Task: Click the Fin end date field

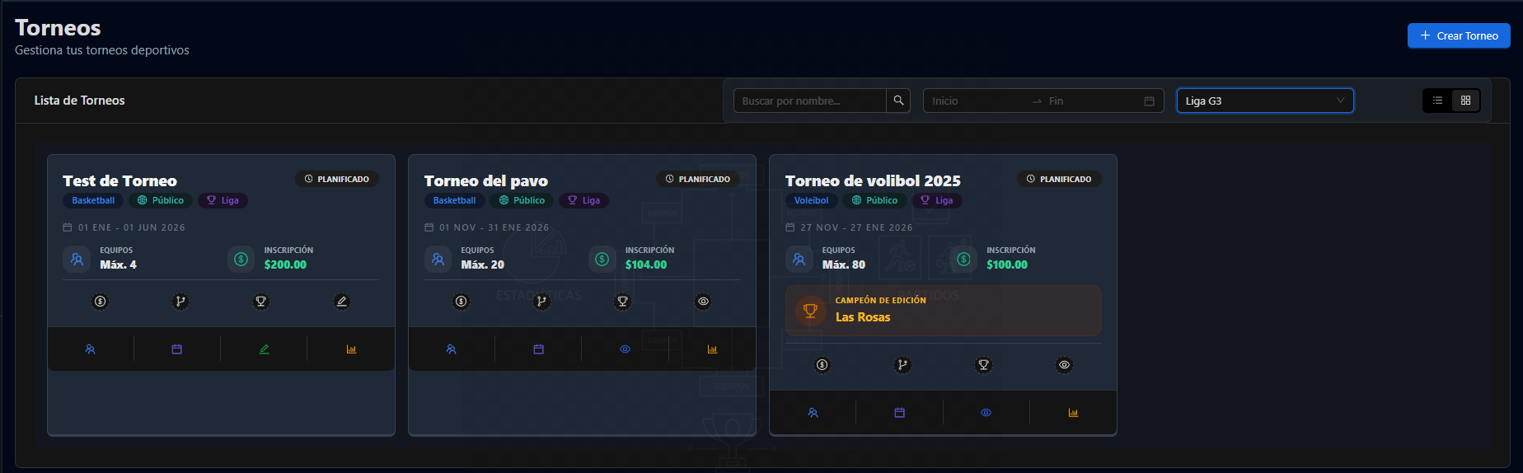Action: point(1088,101)
